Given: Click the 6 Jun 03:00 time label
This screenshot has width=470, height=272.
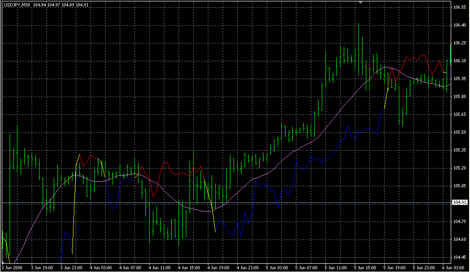Looking at the screenshot, I should pyautogui.click(x=453, y=268).
